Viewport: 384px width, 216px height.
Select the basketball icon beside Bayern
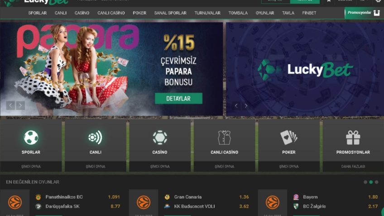click(x=272, y=202)
